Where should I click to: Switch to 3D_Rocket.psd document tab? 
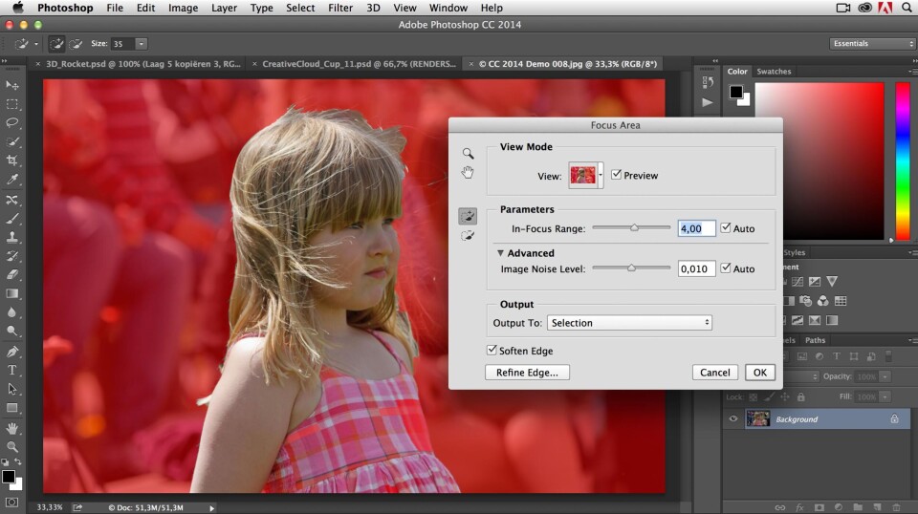coord(143,64)
